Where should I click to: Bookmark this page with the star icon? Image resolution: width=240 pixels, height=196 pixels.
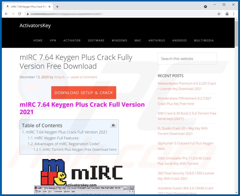pos(219,14)
